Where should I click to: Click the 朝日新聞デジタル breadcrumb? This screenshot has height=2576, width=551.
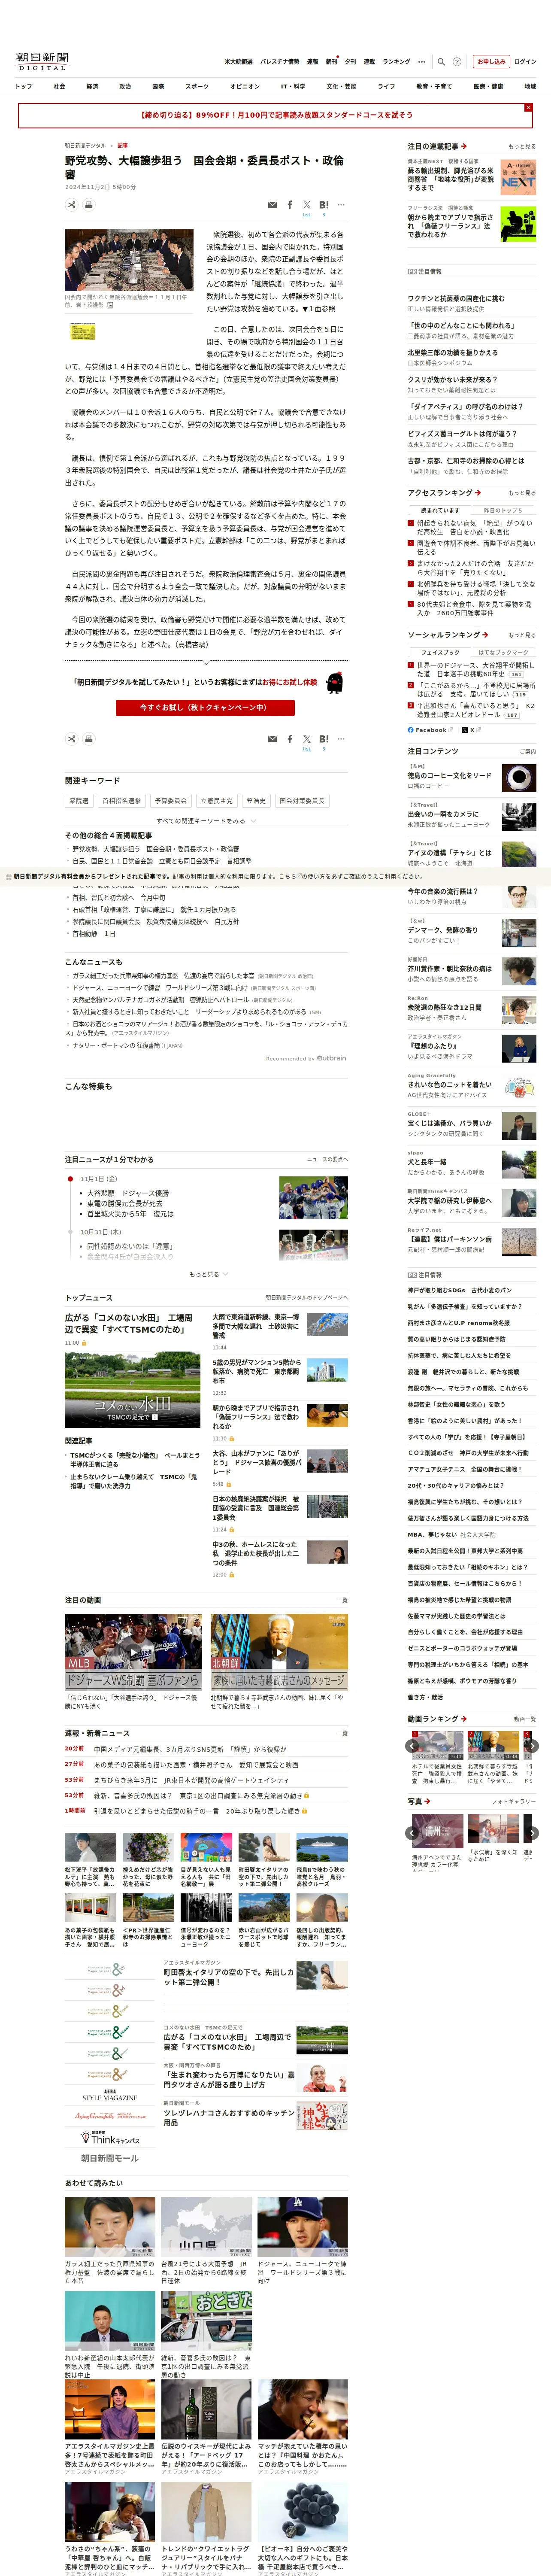[x=85, y=145]
